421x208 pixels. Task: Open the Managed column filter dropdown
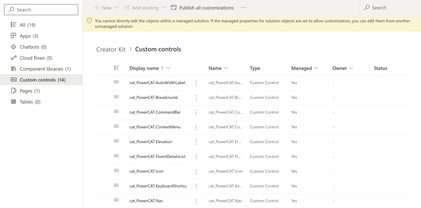click(316, 68)
